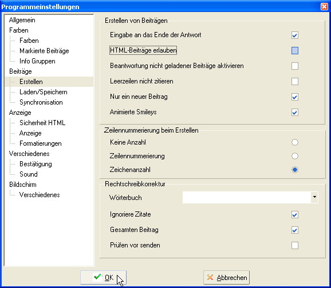Cancel with the Abbrechen button
Screen dimensions: 331x288
[226, 278]
